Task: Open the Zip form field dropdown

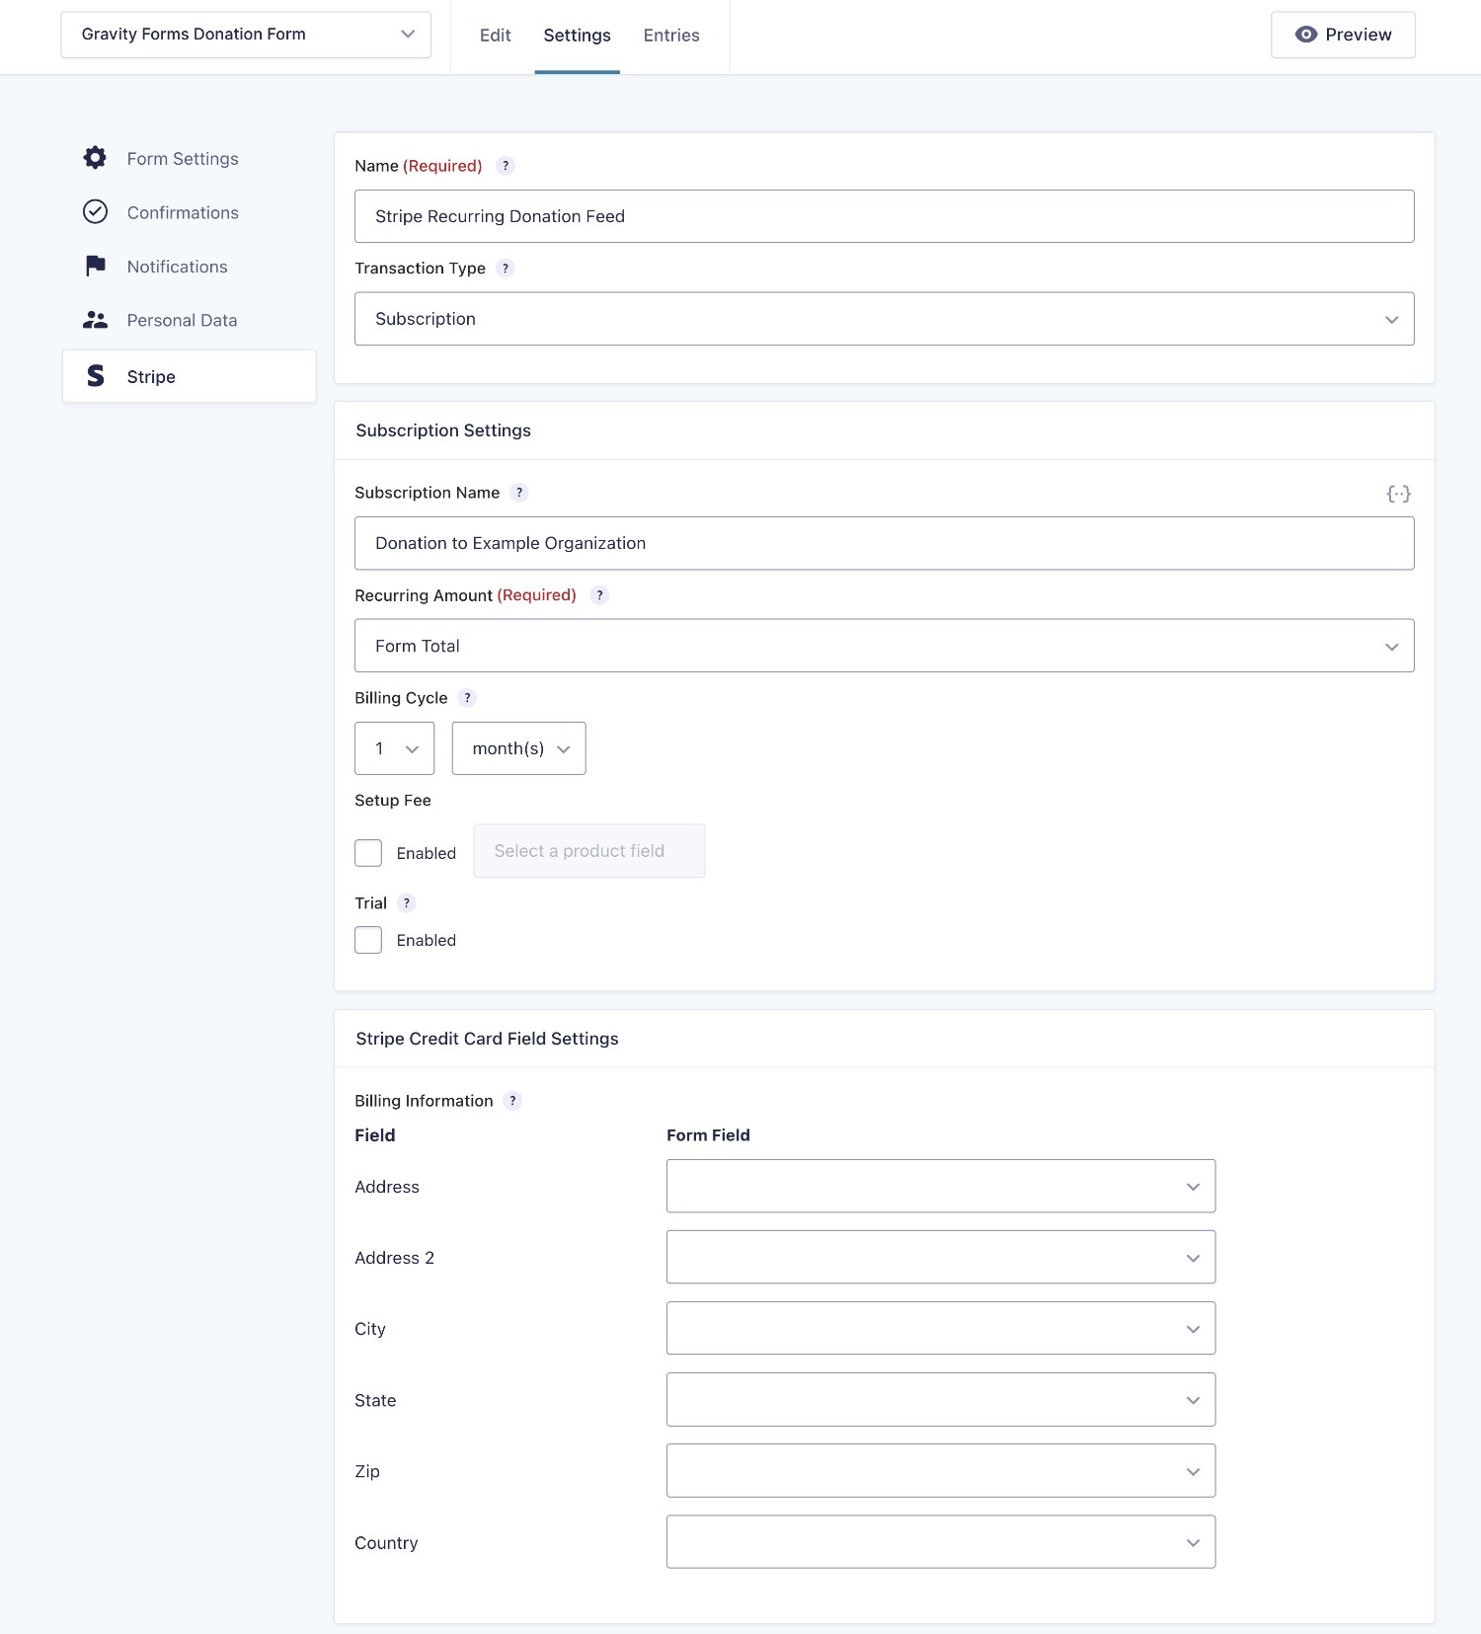Action: point(941,1471)
